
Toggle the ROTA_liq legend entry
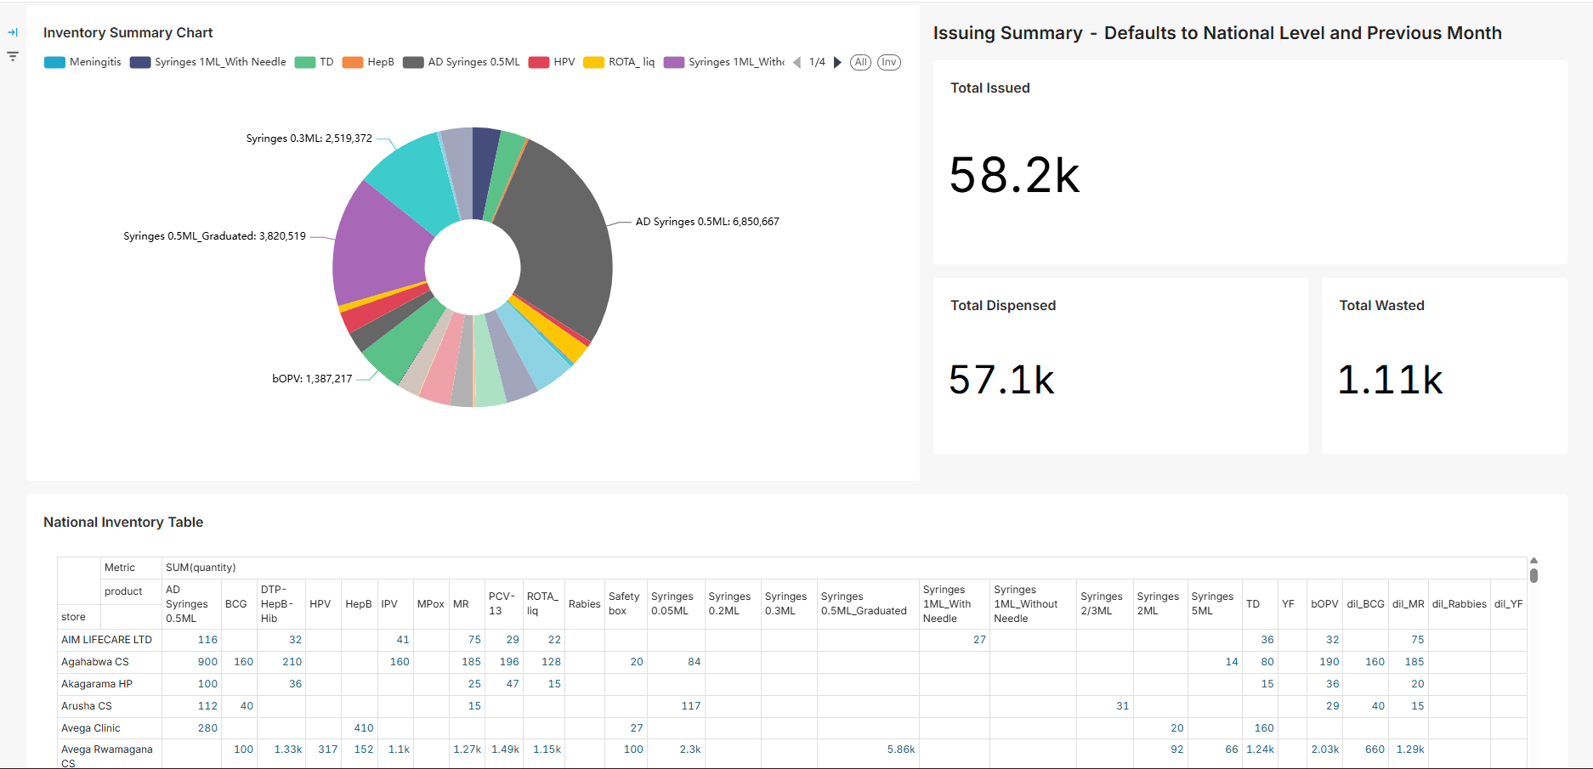coord(619,61)
